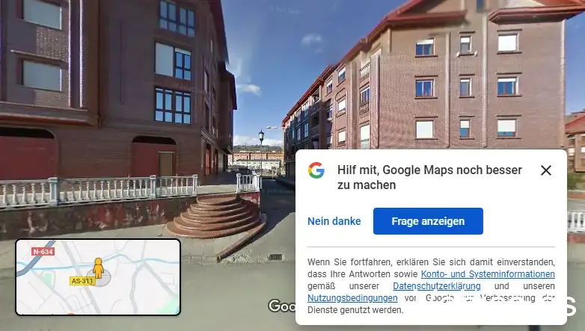585x331 pixels.
Task: Decline with the Nein danke button
Action: point(334,221)
